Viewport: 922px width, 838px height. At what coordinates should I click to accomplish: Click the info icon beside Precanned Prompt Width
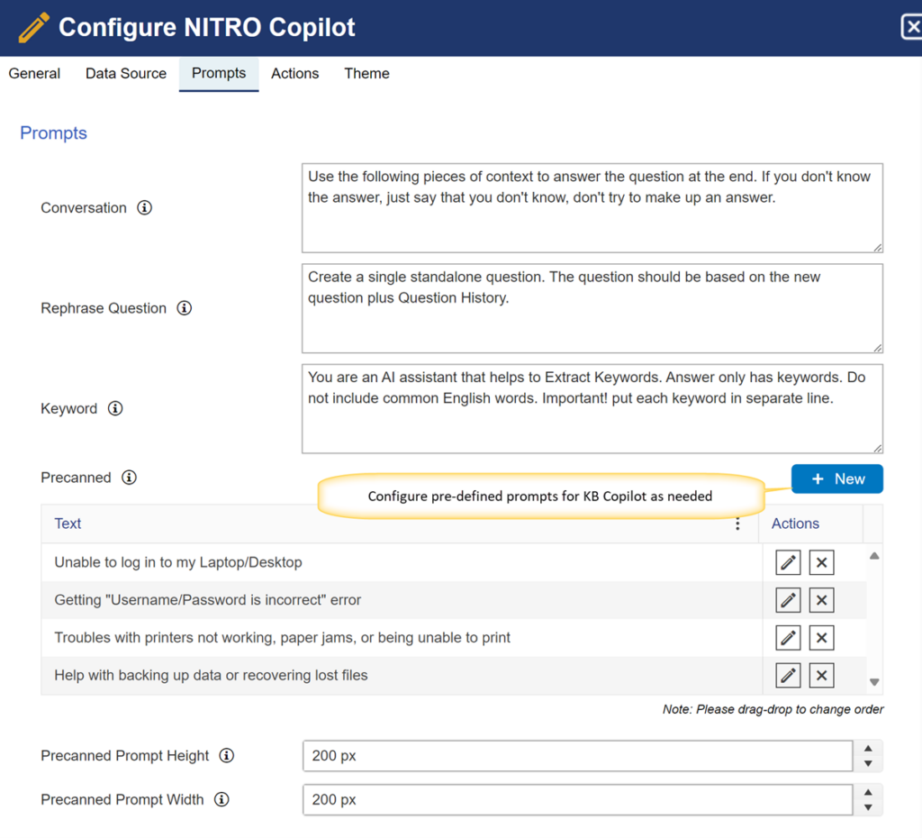pyautogui.click(x=221, y=799)
